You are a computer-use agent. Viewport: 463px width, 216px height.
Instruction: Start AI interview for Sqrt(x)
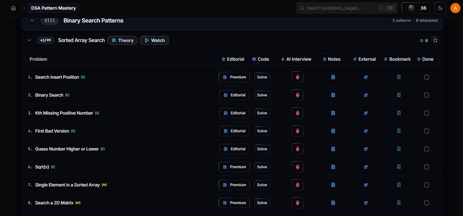coord(297,167)
